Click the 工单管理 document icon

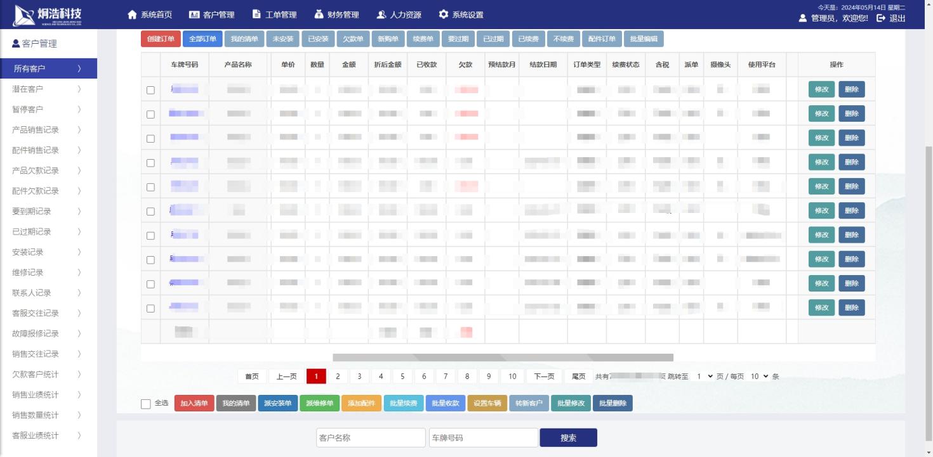256,15
